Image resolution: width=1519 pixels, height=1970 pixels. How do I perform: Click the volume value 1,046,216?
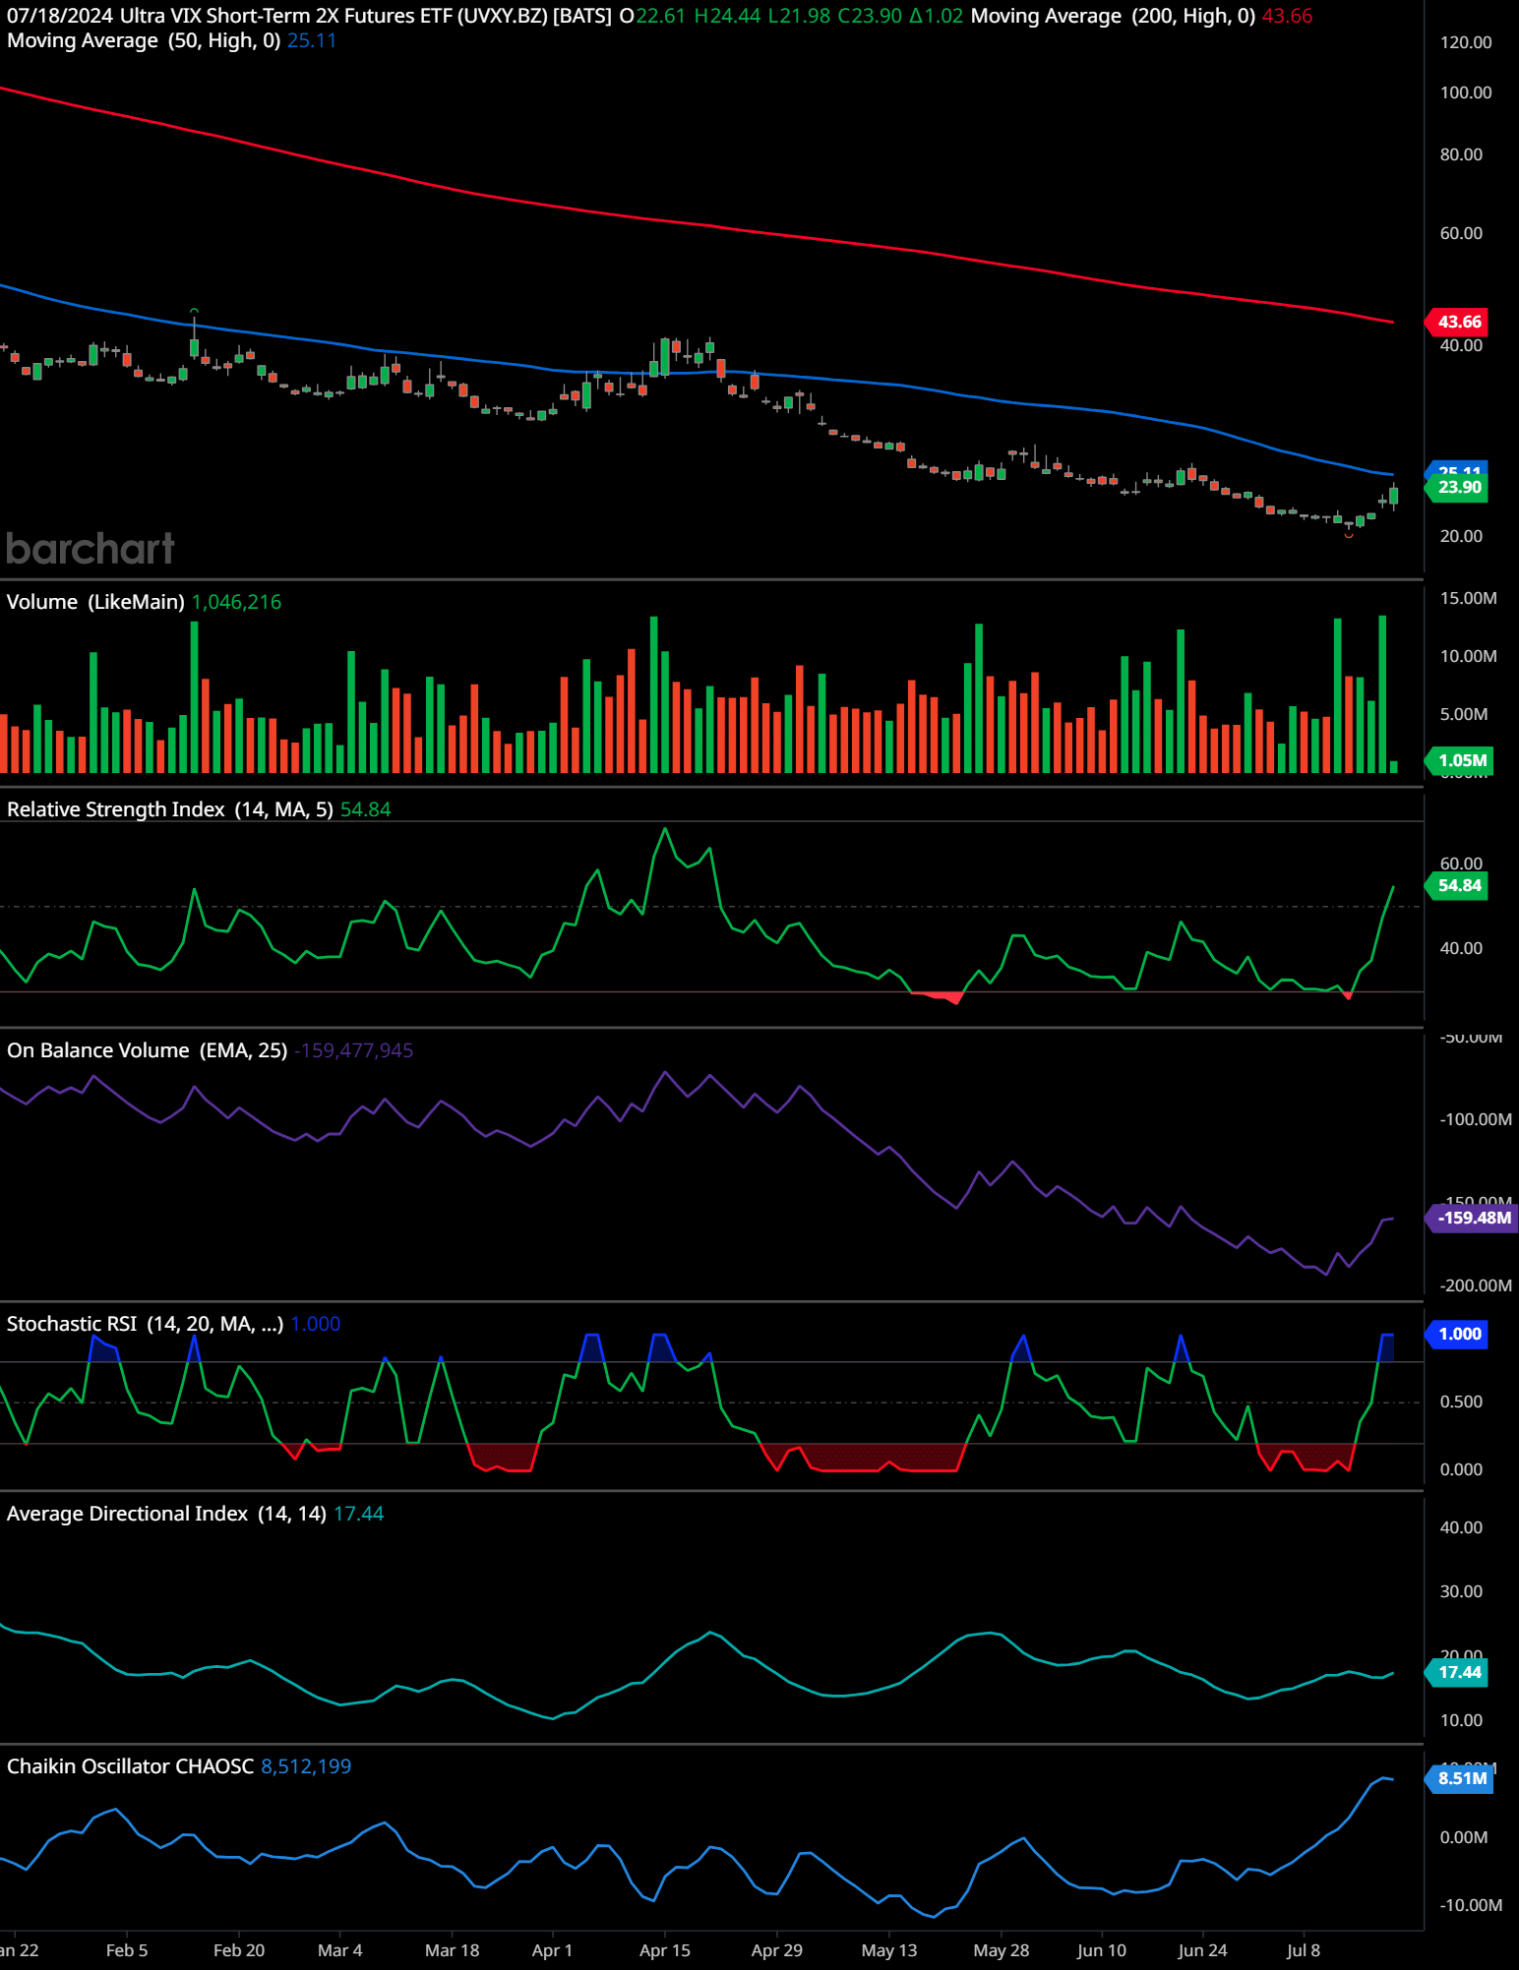[x=236, y=602]
